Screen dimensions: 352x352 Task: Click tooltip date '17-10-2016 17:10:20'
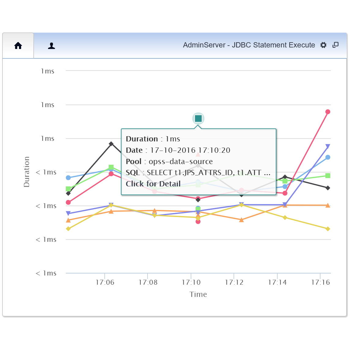tap(190, 150)
